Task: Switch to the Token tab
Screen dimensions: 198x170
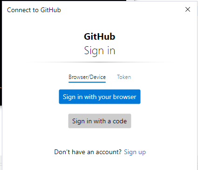Action: click(124, 77)
